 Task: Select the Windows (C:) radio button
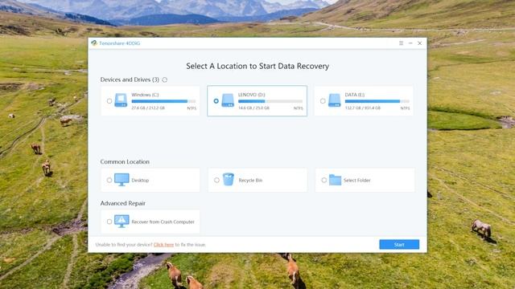coord(109,101)
